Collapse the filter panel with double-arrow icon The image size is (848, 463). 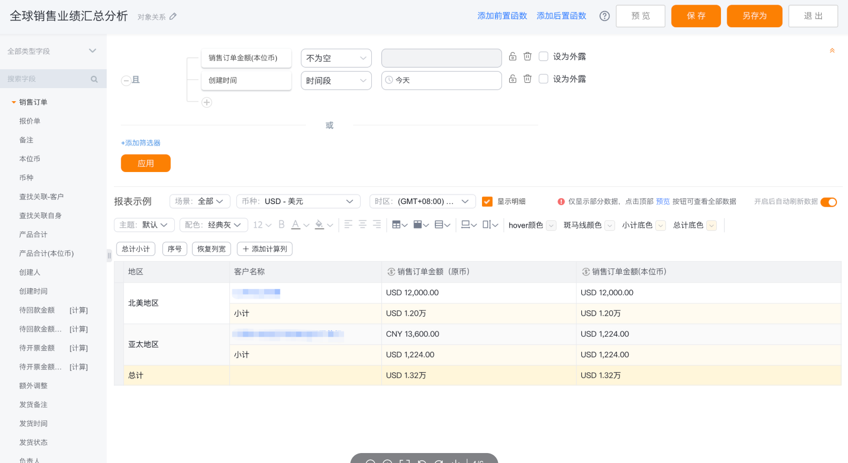coord(832,51)
